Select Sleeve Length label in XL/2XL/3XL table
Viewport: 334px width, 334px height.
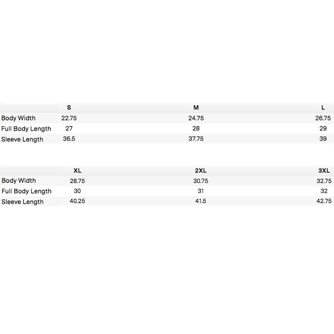click(x=22, y=202)
